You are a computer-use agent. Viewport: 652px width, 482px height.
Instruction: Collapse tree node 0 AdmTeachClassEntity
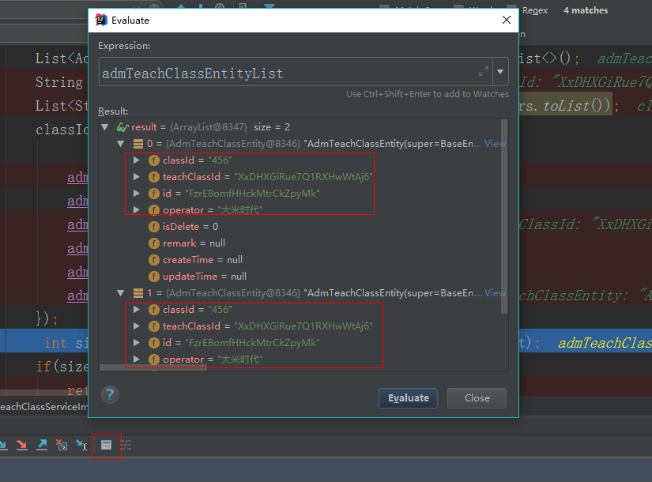pos(120,143)
